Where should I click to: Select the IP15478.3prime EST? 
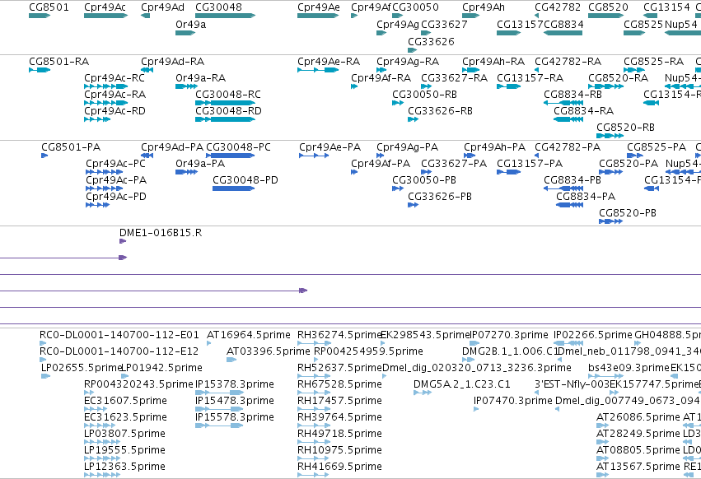219,409
